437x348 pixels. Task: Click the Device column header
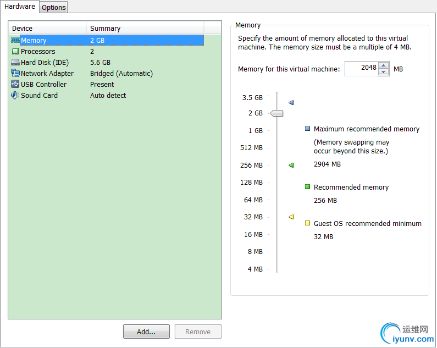48,28
